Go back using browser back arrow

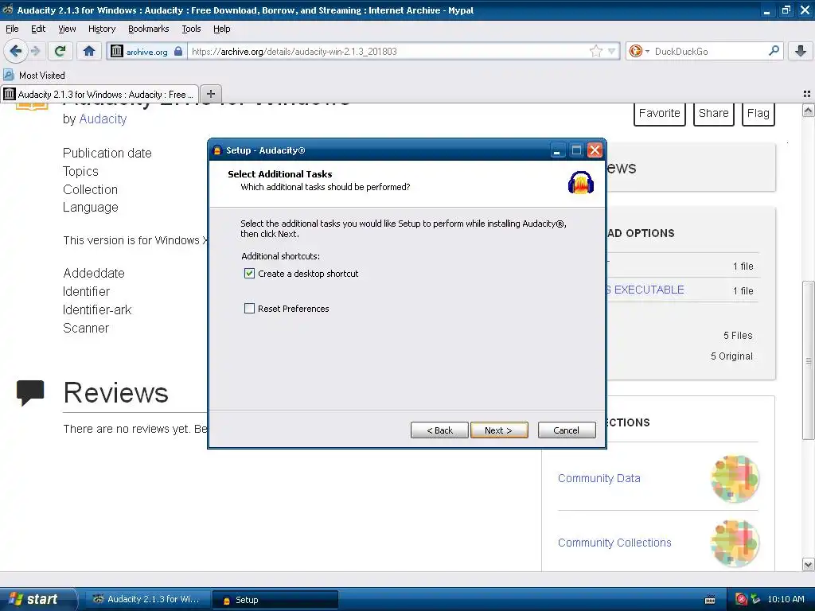16,51
